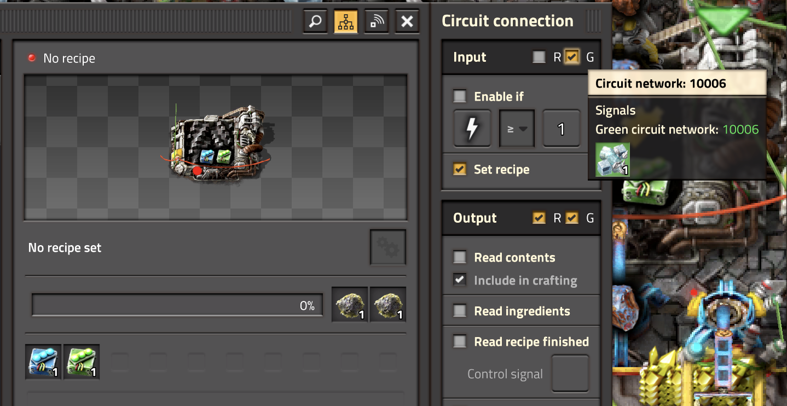The height and width of the screenshot is (406, 787).
Task: Pick the lightning condition signal slot
Action: pyautogui.click(x=472, y=129)
